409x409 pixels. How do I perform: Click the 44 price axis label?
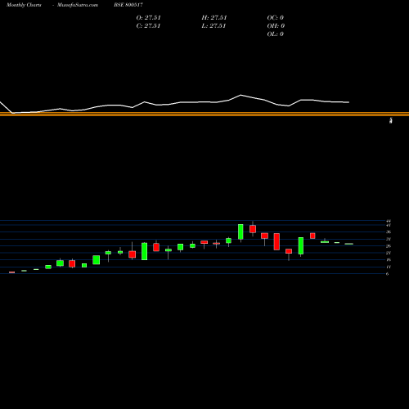389,221
